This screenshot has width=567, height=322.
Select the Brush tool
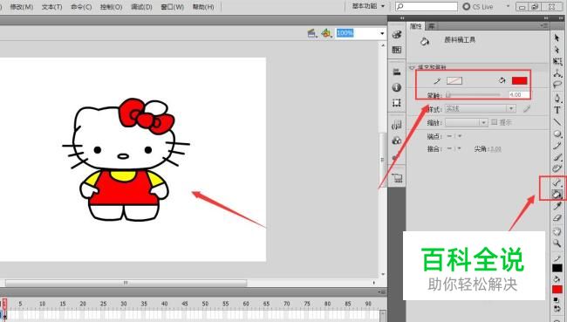point(557,157)
